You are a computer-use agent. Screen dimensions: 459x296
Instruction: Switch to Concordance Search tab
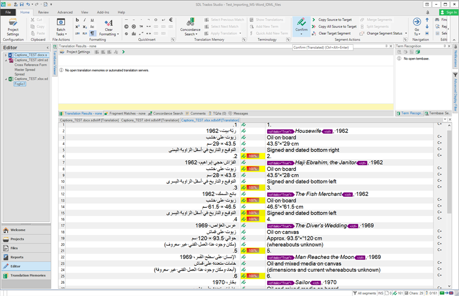point(166,114)
